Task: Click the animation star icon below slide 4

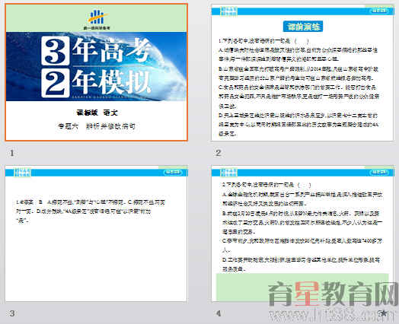Action: [384, 313]
